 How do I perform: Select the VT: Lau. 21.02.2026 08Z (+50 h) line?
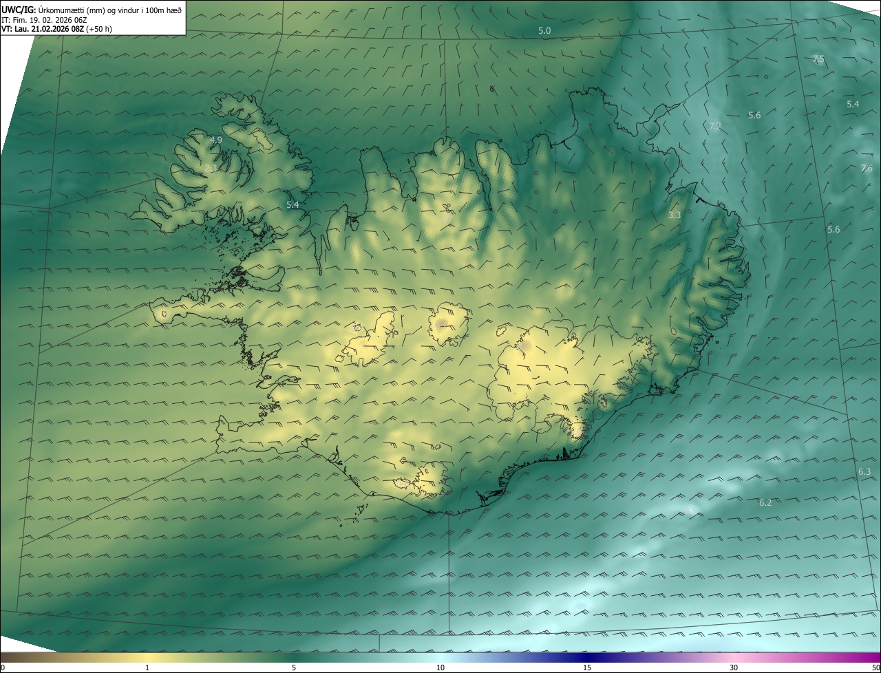[x=56, y=29]
